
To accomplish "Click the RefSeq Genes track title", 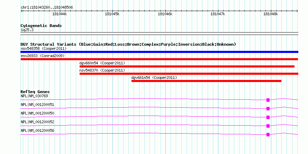I will [35, 92].
